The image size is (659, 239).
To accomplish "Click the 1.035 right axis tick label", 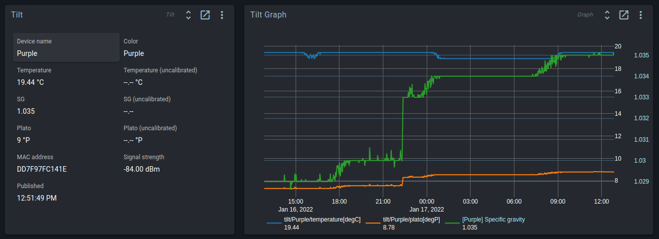I will [x=641, y=55].
